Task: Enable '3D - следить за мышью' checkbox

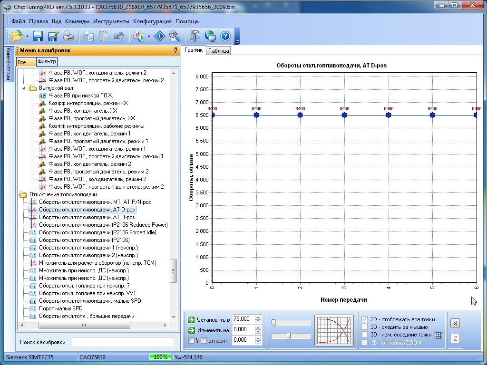Action: pyautogui.click(x=365, y=327)
